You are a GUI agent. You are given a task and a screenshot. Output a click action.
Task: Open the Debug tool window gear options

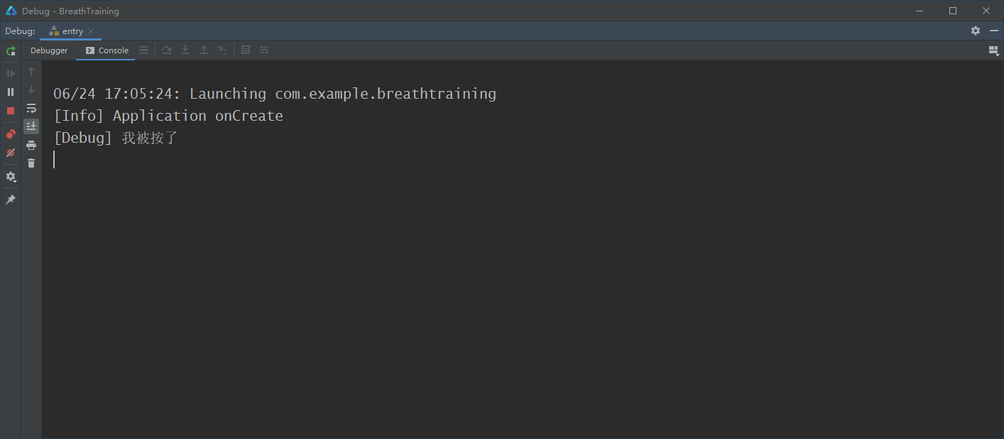[x=976, y=31]
